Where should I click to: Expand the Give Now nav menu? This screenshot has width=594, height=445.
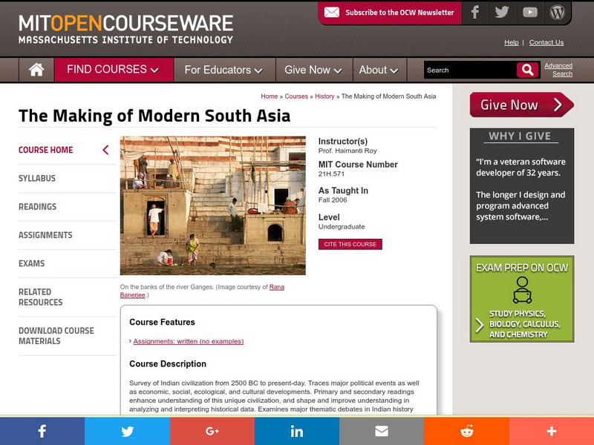[x=313, y=70]
